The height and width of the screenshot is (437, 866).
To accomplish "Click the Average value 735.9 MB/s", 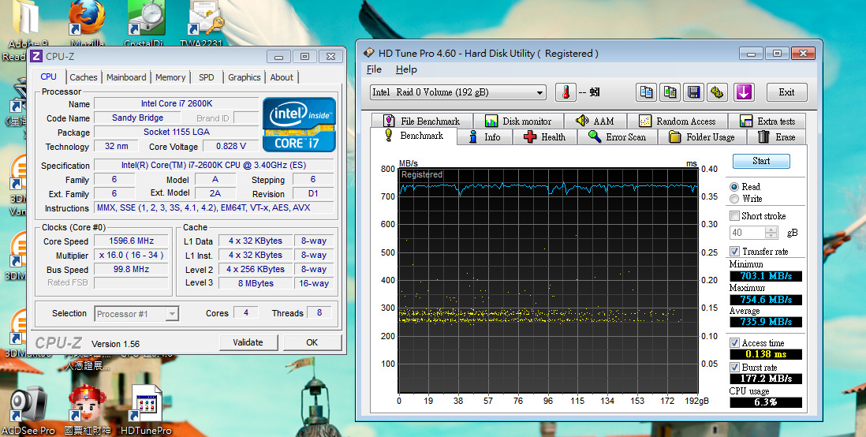I will click(766, 322).
